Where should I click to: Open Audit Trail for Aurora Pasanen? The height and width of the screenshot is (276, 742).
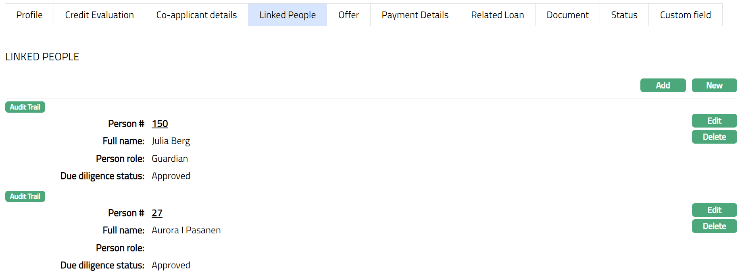click(25, 196)
